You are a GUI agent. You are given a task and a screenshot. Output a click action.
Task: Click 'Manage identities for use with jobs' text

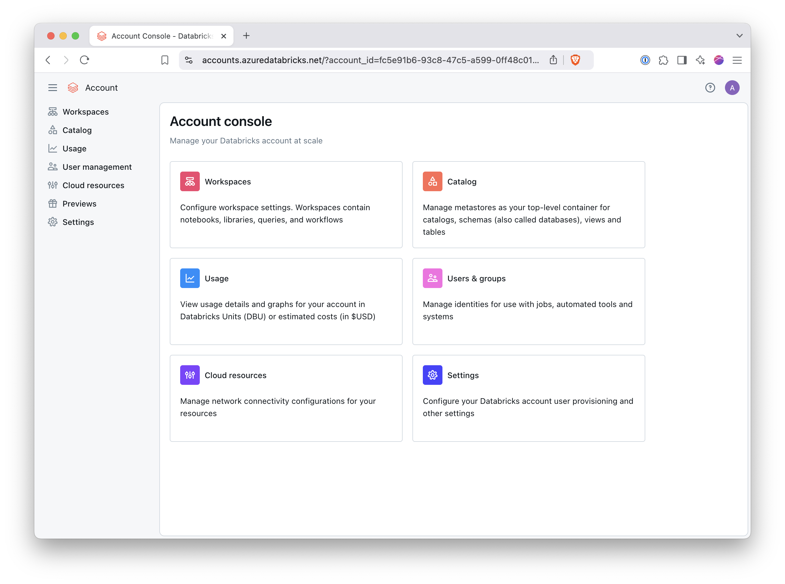click(x=527, y=310)
